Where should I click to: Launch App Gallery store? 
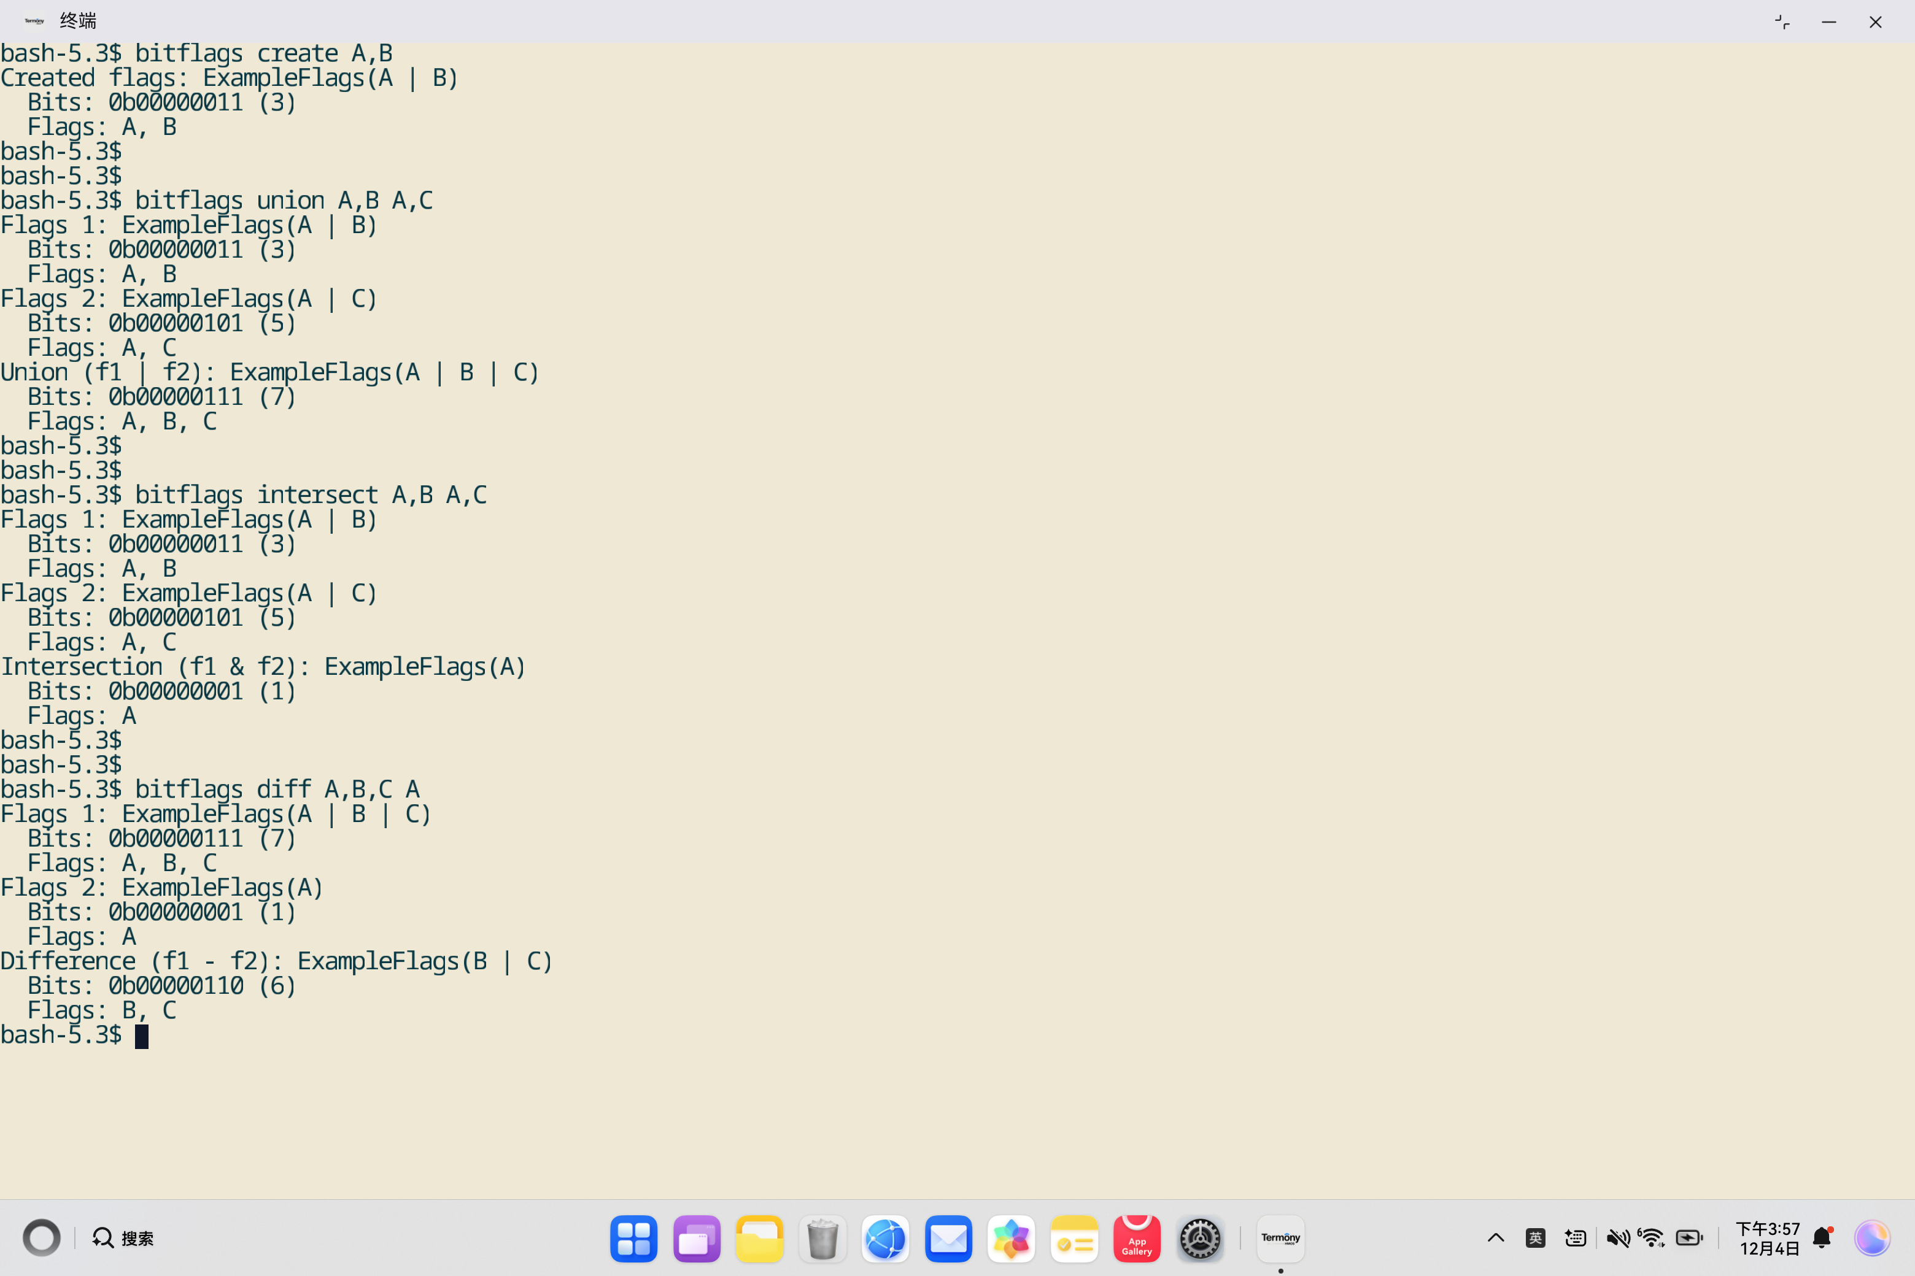[1137, 1238]
